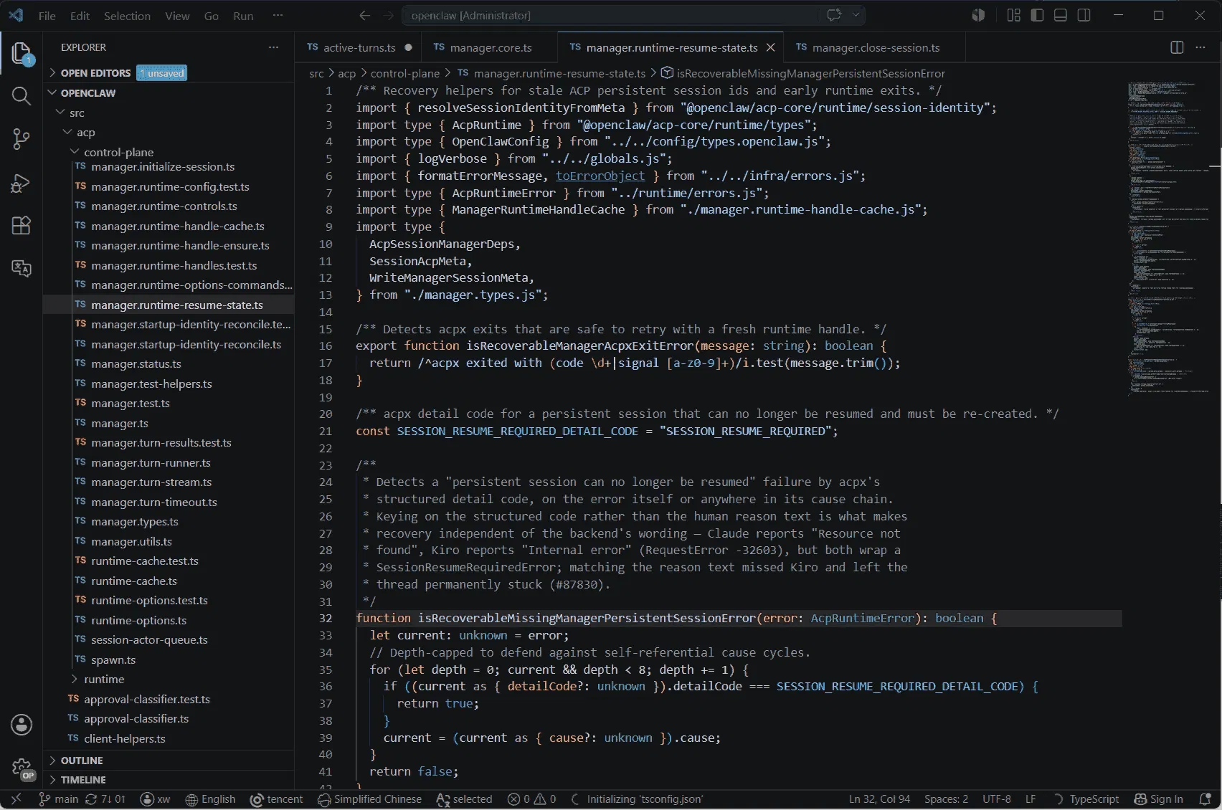Switch to the manager.core.ts tab
This screenshot has width=1222, height=810.
pyautogui.click(x=491, y=47)
